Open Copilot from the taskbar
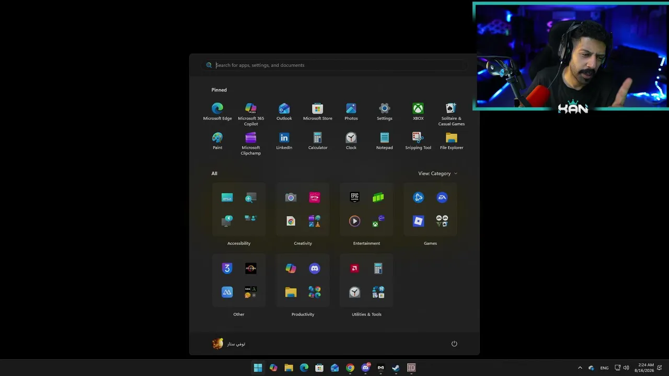This screenshot has height=376, width=669. 273,368
